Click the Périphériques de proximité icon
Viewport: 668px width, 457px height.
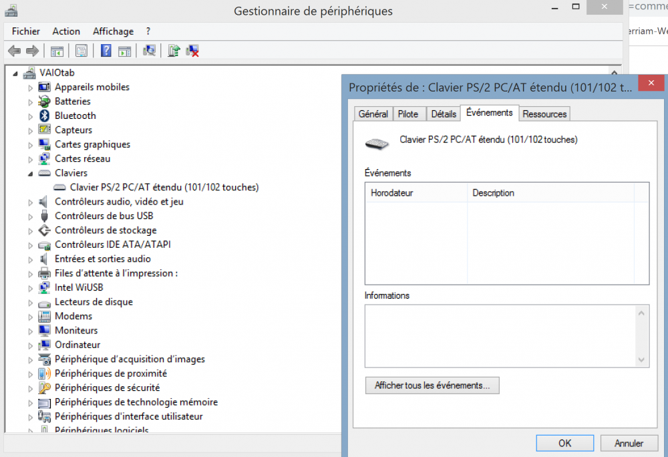(x=44, y=373)
